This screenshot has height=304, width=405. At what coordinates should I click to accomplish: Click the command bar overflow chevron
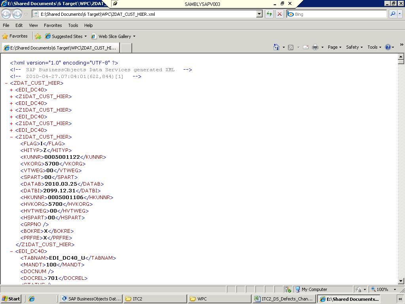402,44
